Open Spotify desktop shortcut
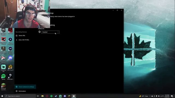 coord(4,77)
